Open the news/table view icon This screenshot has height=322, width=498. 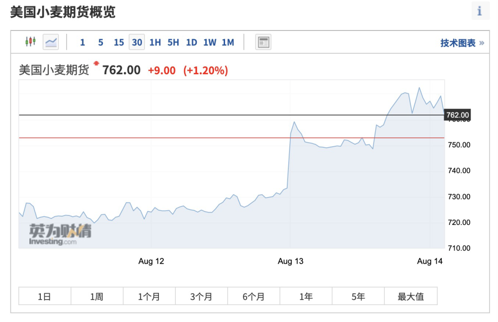point(263,42)
